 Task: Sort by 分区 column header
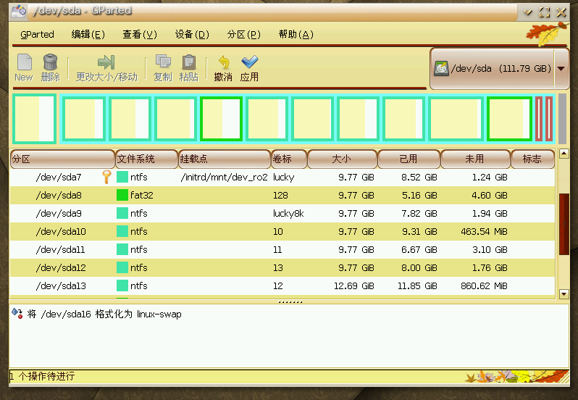pos(63,159)
